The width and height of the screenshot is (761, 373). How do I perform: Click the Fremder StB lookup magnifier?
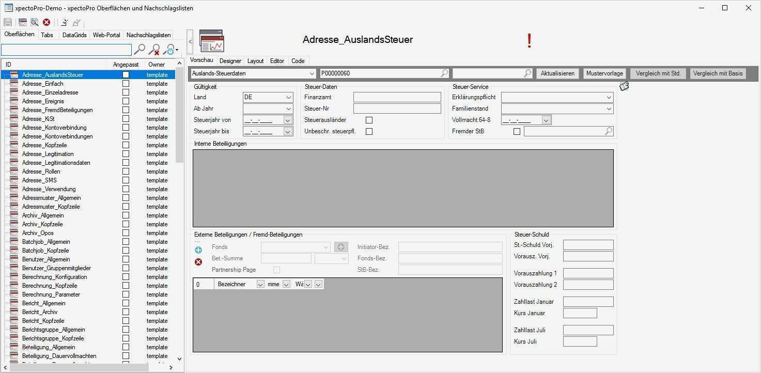click(609, 131)
